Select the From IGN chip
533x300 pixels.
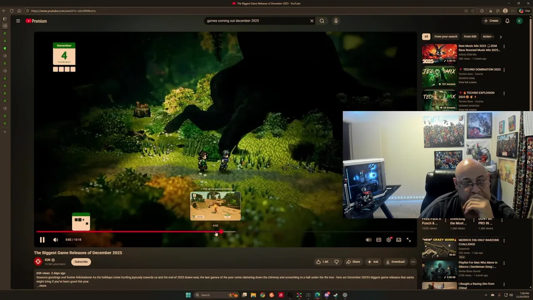(x=470, y=37)
